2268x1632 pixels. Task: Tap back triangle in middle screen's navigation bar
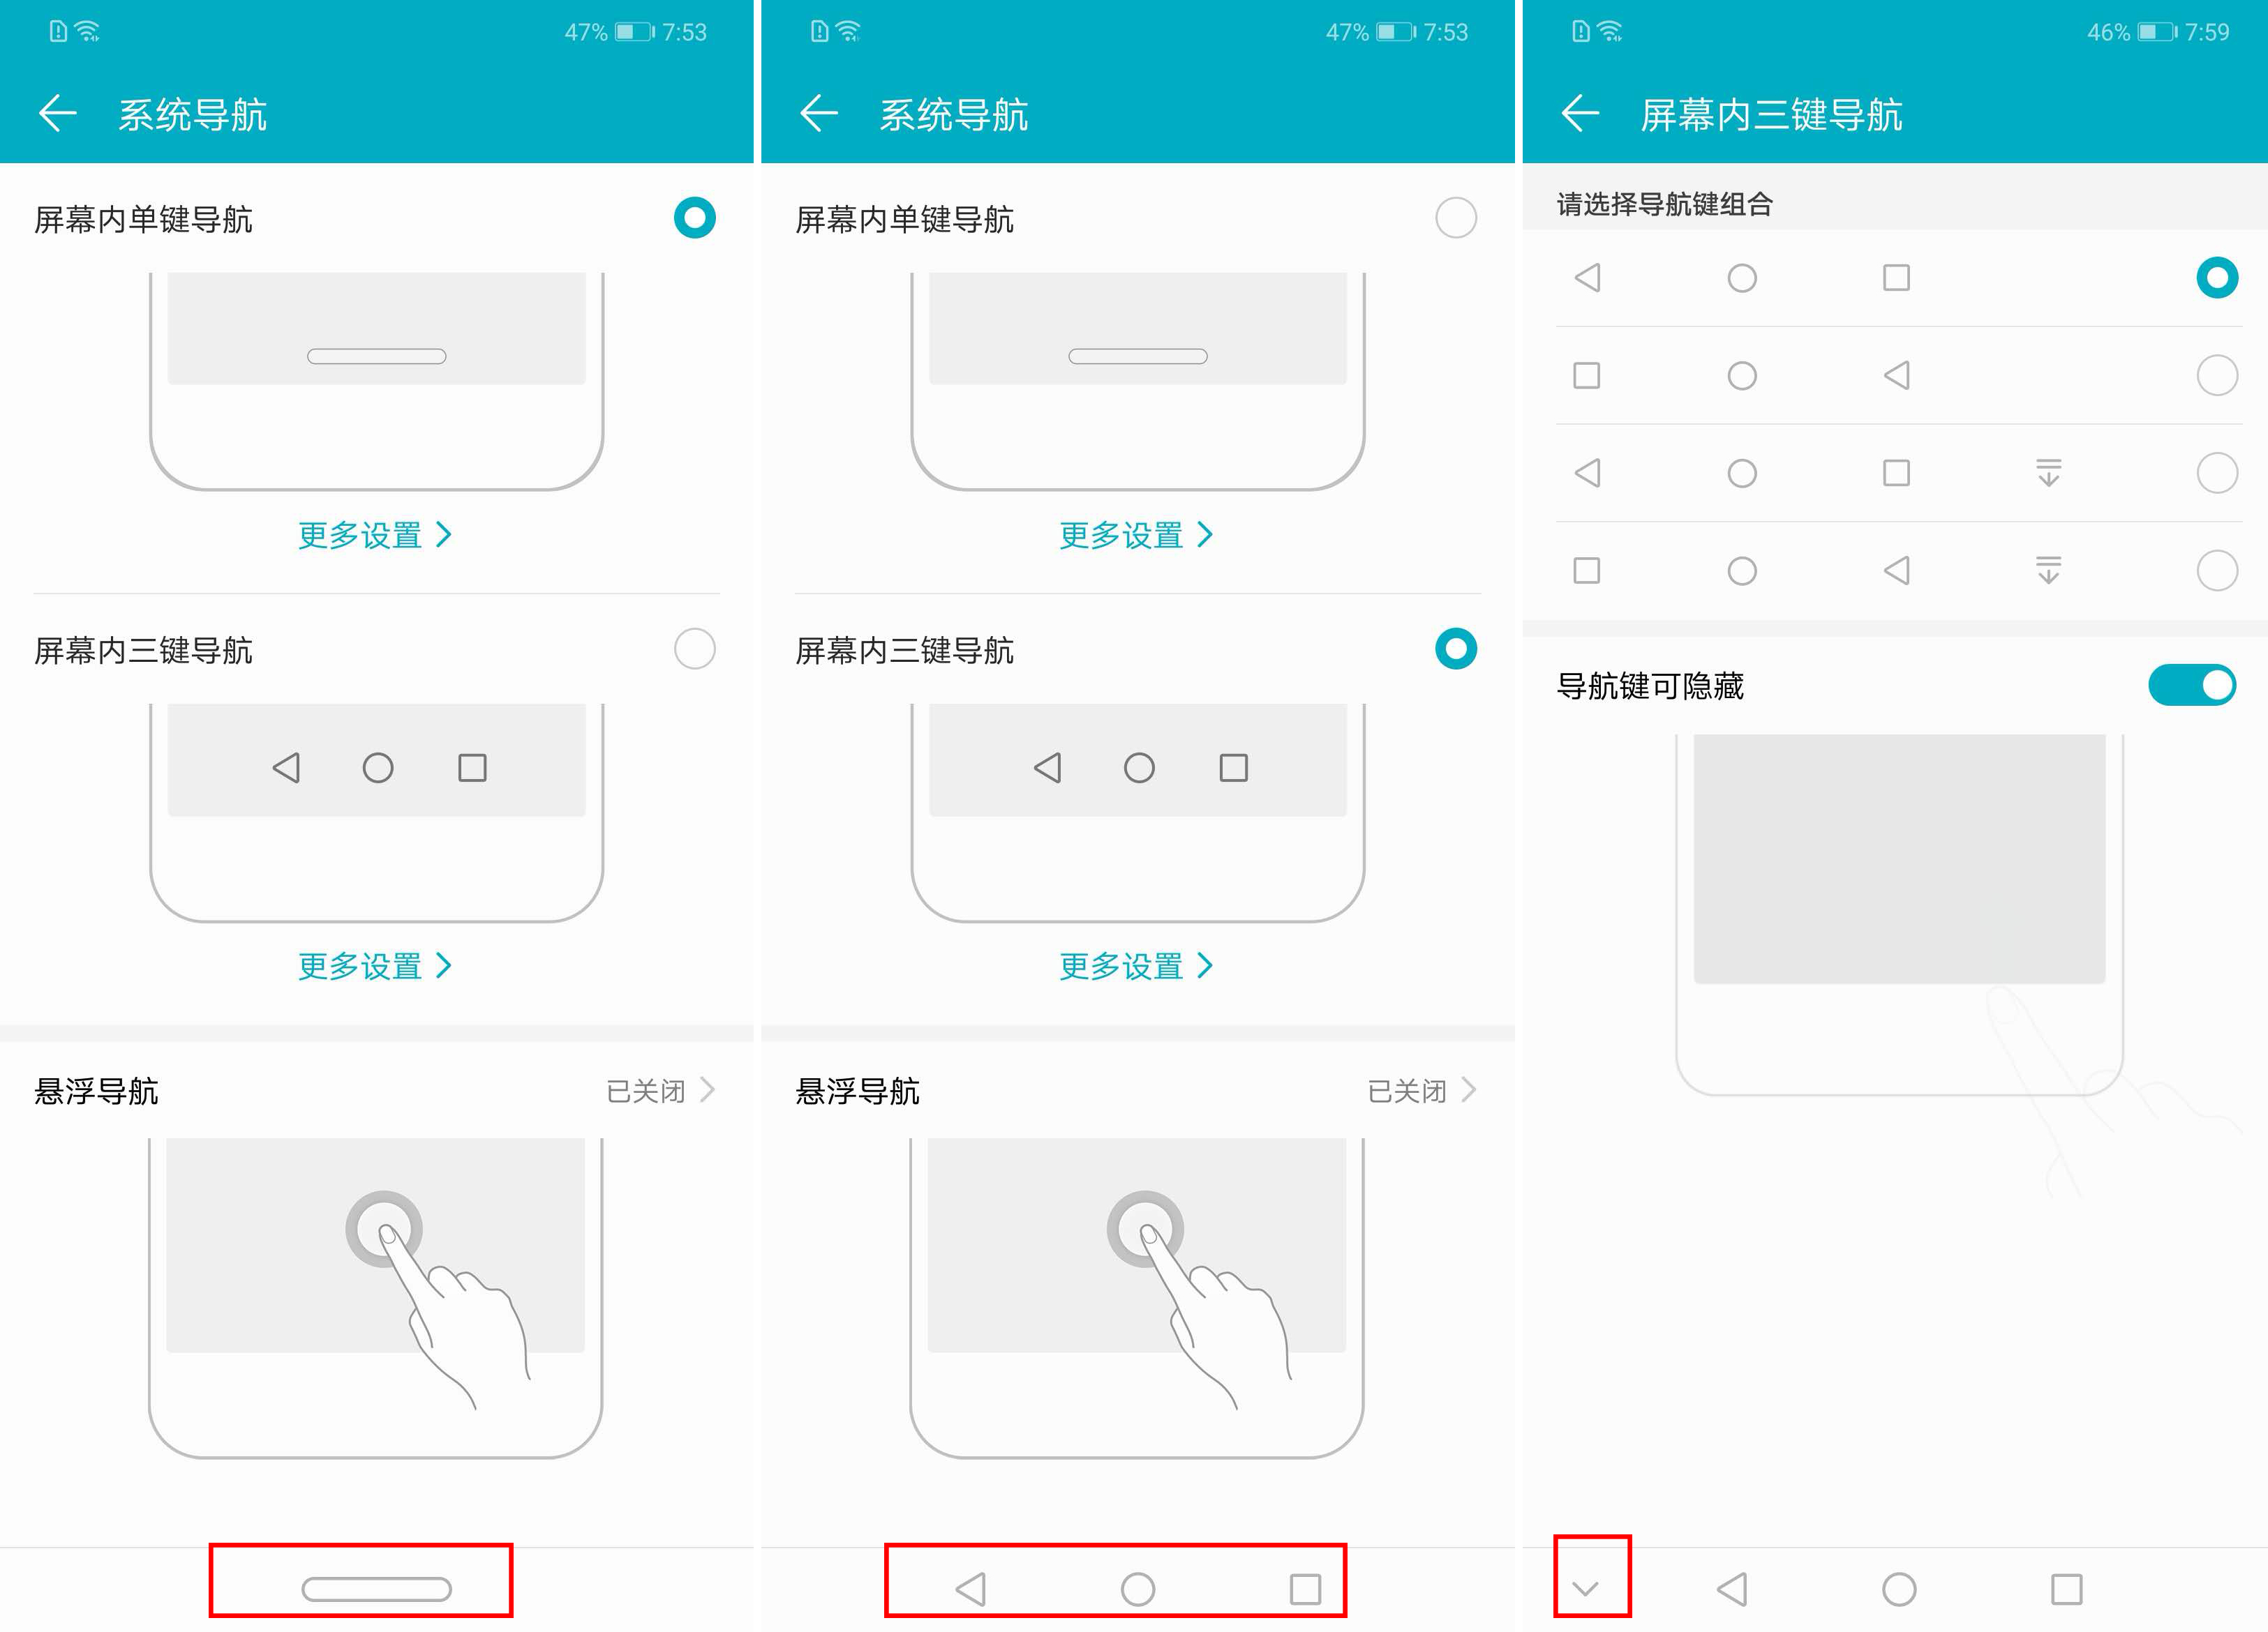tap(971, 1588)
